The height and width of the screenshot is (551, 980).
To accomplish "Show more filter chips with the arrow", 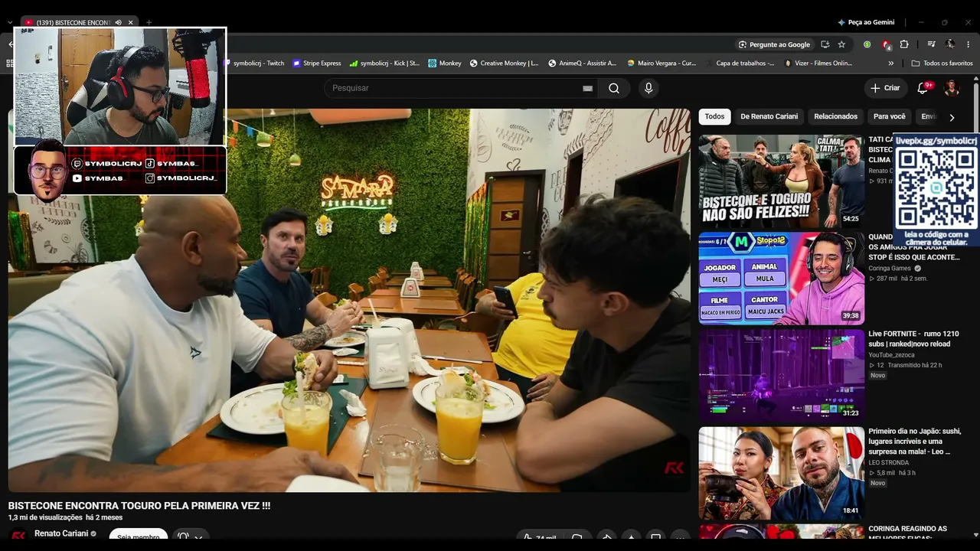I will [x=952, y=117].
